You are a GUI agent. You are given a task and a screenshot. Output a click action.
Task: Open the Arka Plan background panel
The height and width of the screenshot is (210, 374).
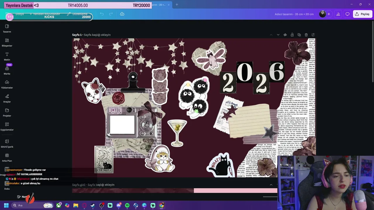pos(7,157)
